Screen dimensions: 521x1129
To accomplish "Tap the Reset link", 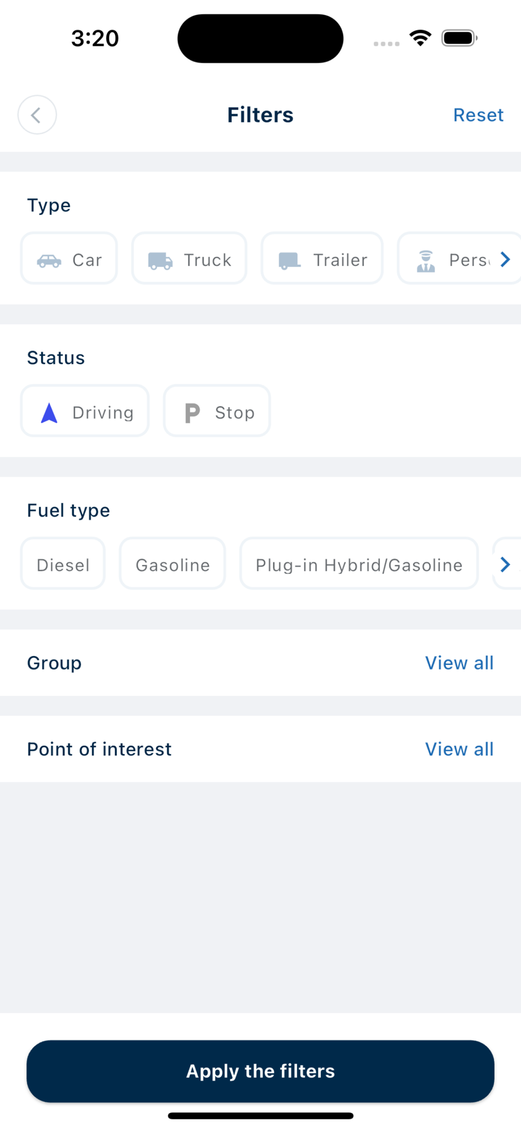I will point(478,115).
